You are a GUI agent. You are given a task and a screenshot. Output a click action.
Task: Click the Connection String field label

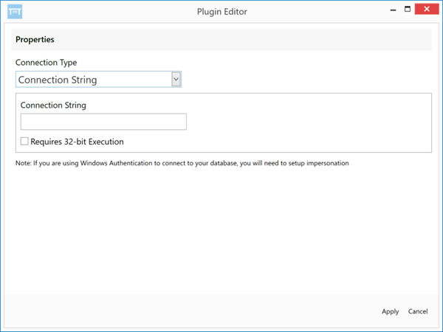53,106
